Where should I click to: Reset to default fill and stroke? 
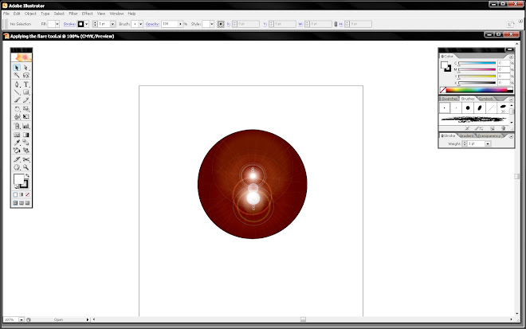click(x=16, y=186)
